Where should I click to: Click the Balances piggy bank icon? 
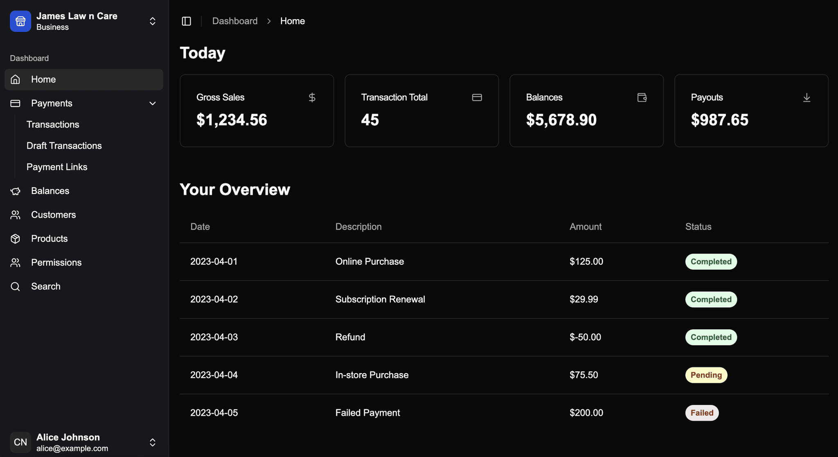(15, 191)
